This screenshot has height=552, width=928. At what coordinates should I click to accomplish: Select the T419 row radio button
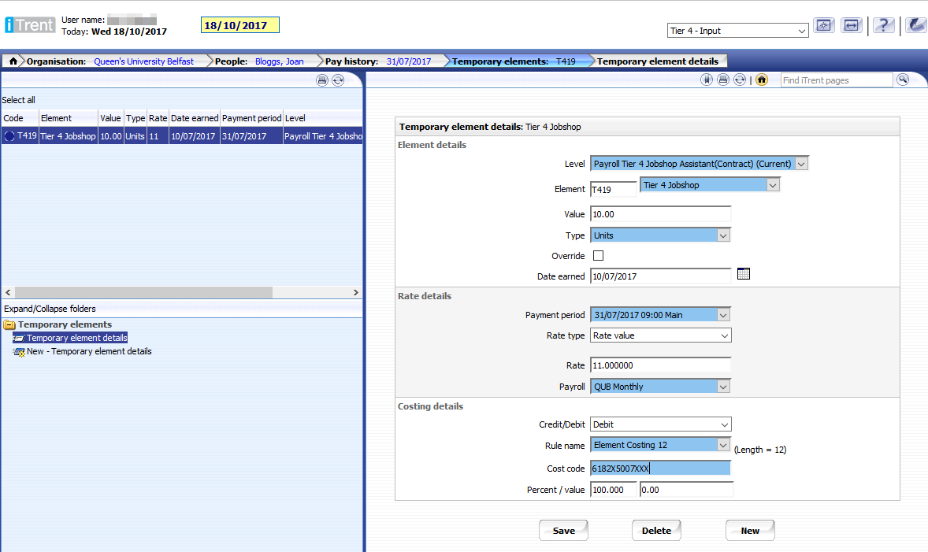pyautogui.click(x=9, y=136)
